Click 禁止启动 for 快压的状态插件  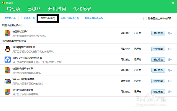tap(158, 33)
